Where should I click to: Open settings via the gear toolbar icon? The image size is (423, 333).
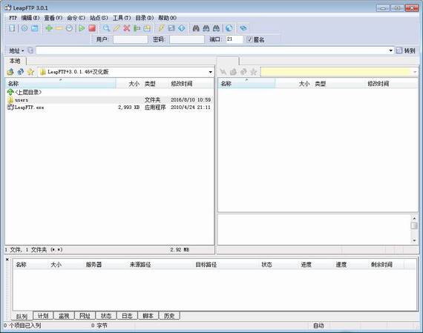[x=24, y=28]
